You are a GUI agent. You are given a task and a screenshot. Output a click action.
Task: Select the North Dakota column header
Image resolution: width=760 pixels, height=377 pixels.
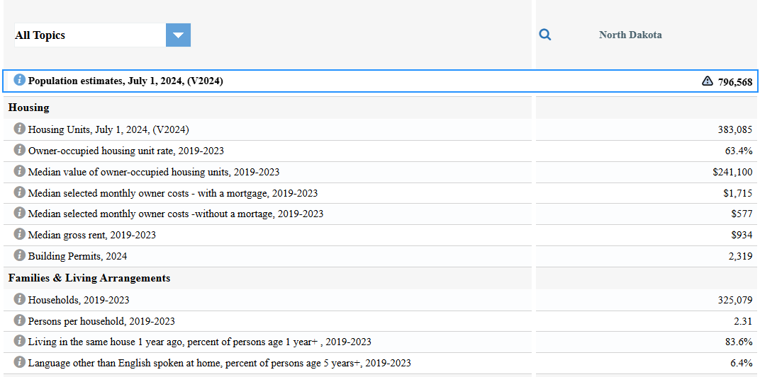[630, 35]
